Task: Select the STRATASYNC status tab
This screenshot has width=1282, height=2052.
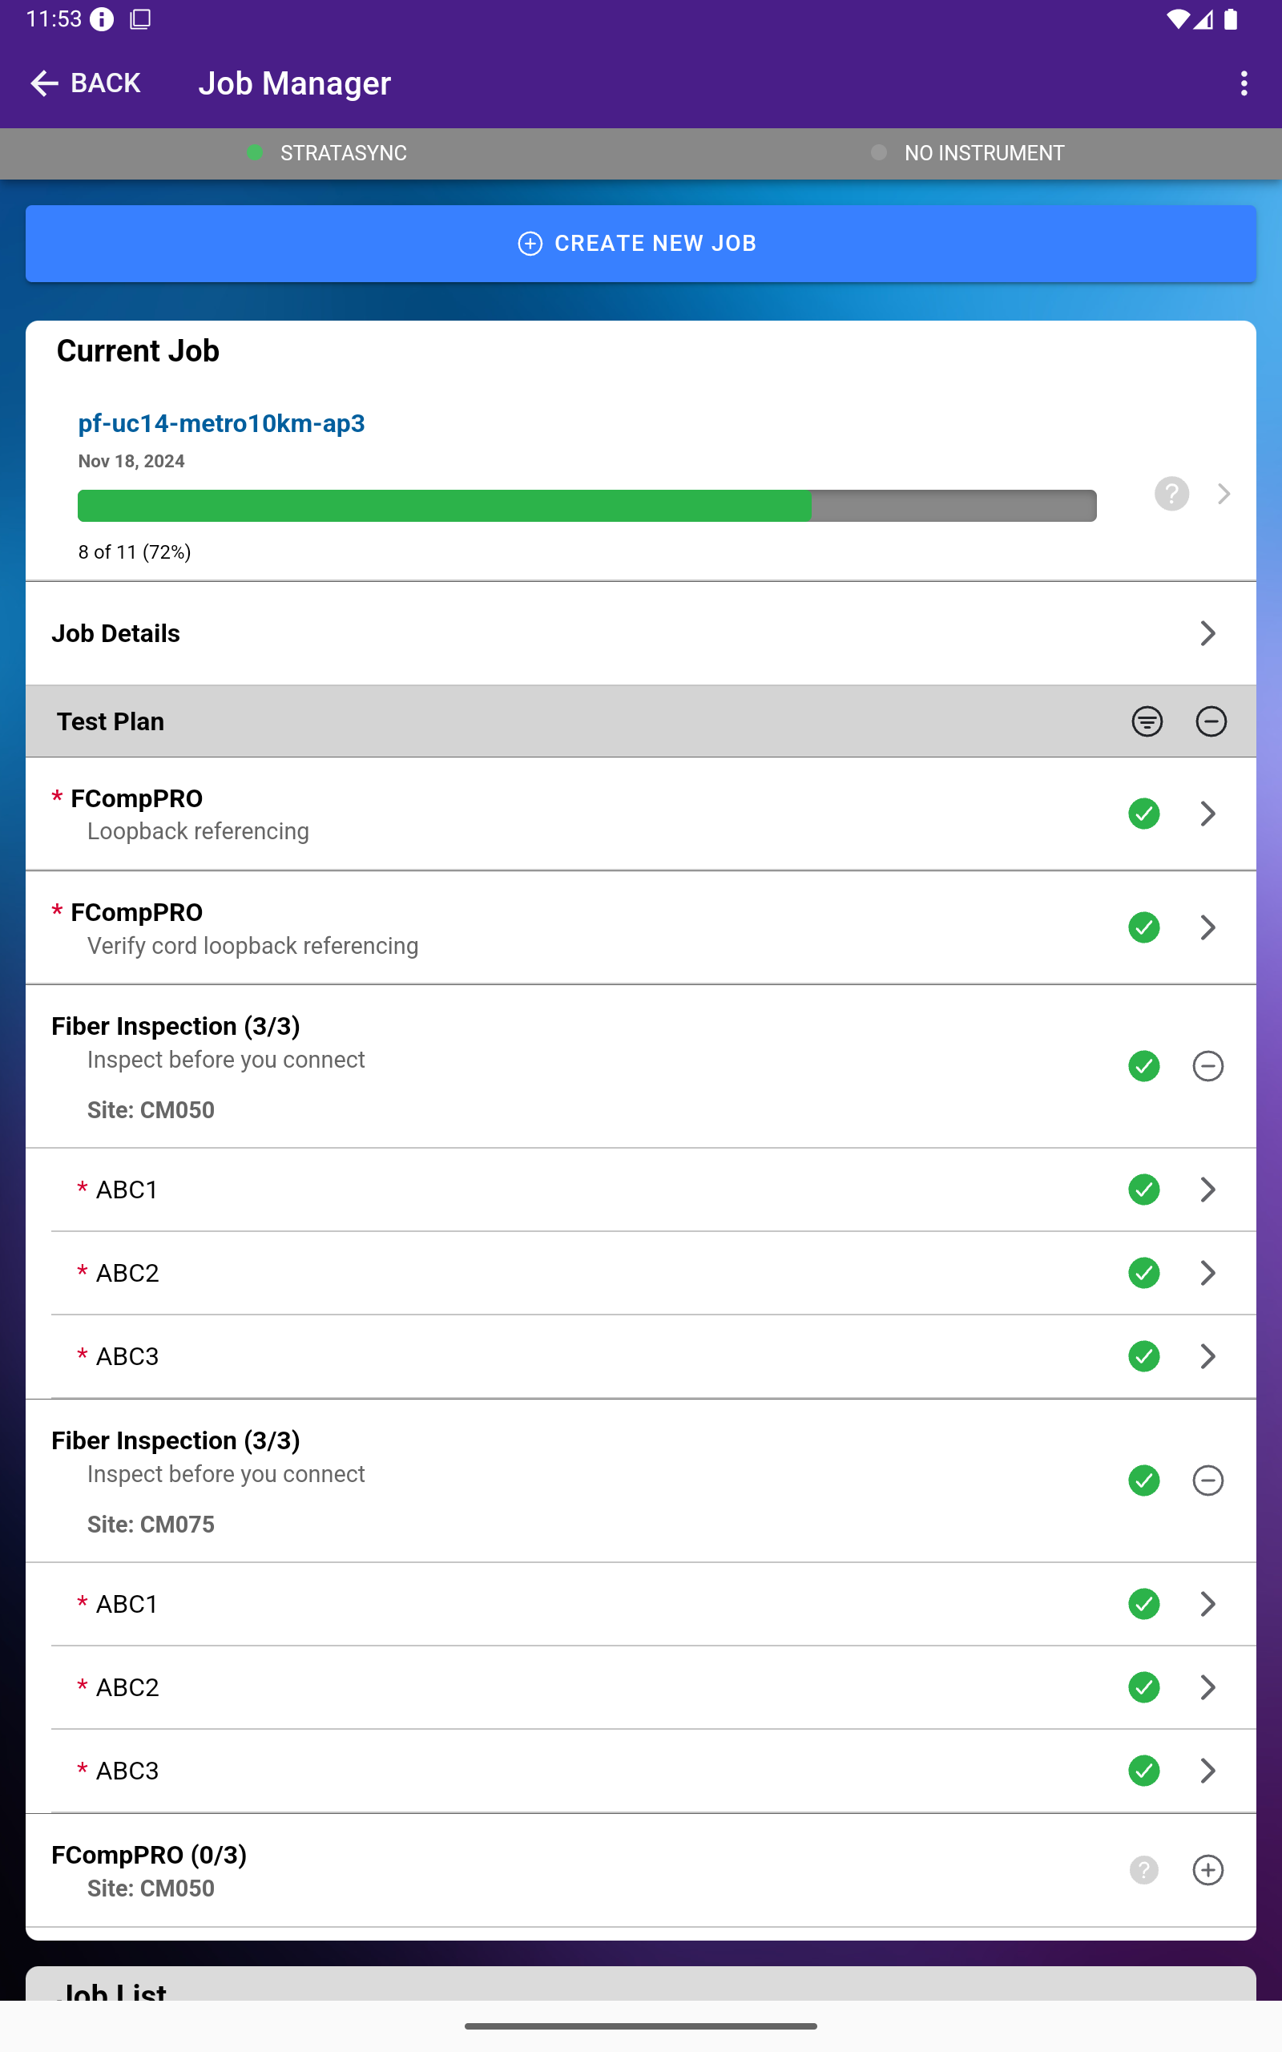Action: click(326, 152)
